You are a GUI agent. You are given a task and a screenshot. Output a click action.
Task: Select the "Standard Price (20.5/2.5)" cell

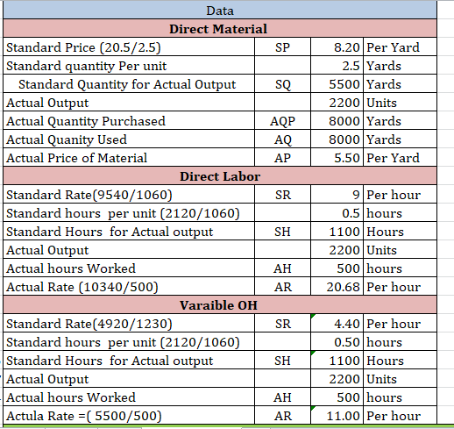click(129, 47)
